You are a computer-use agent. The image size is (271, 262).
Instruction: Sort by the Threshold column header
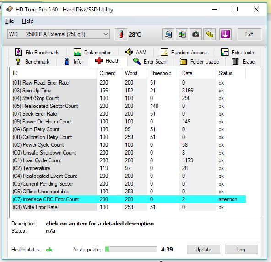coord(163,73)
